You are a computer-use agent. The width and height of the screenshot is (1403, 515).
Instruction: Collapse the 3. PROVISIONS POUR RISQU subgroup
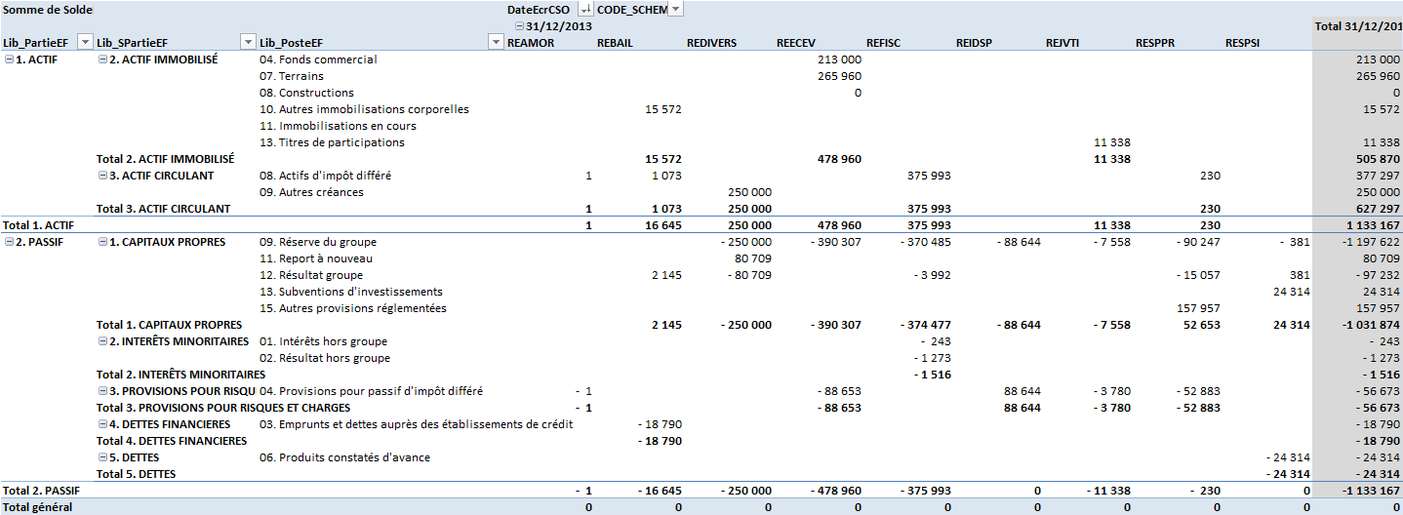102,391
